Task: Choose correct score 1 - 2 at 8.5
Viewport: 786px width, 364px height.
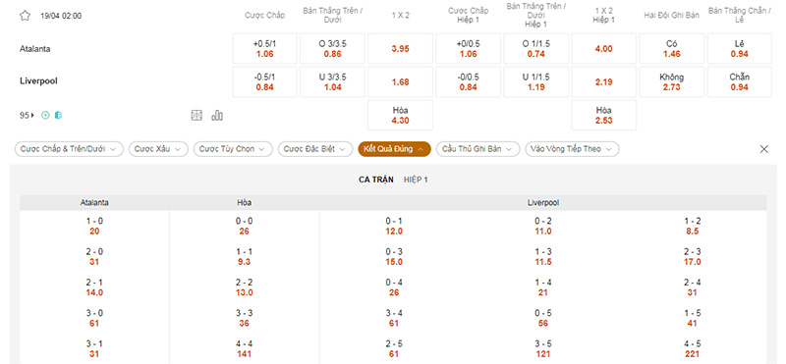Action: pyautogui.click(x=692, y=227)
